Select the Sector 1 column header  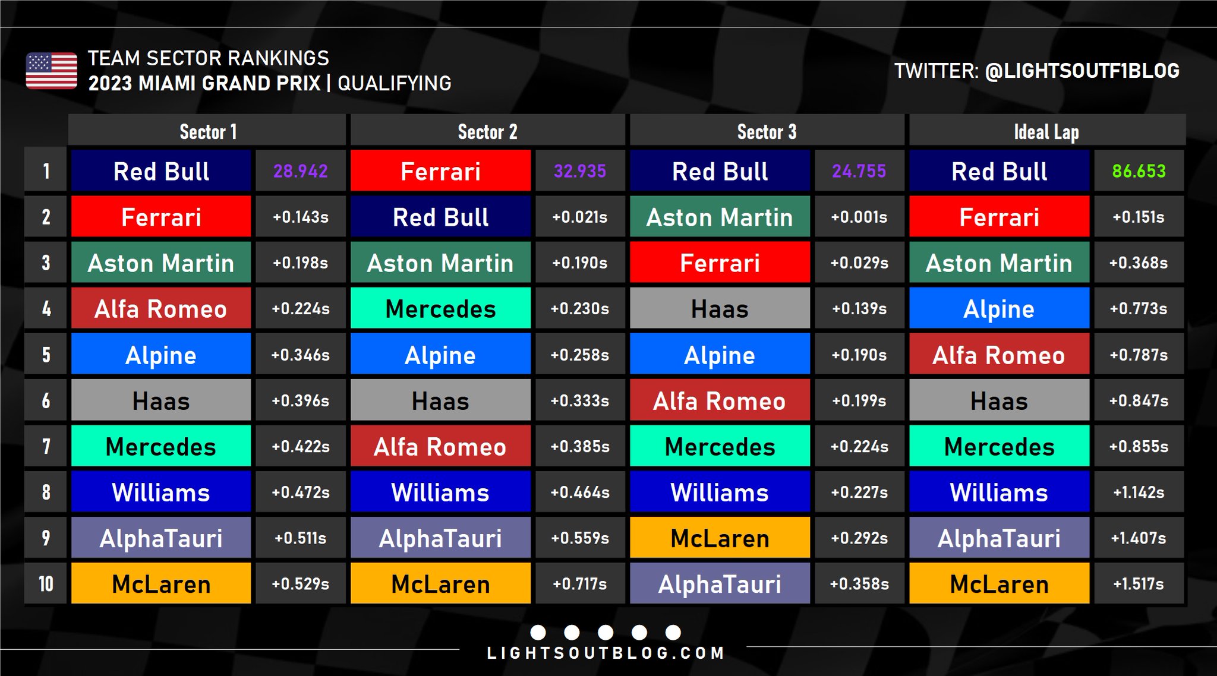[x=207, y=131]
